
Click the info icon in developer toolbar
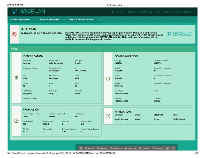pyautogui.click(x=168, y=148)
